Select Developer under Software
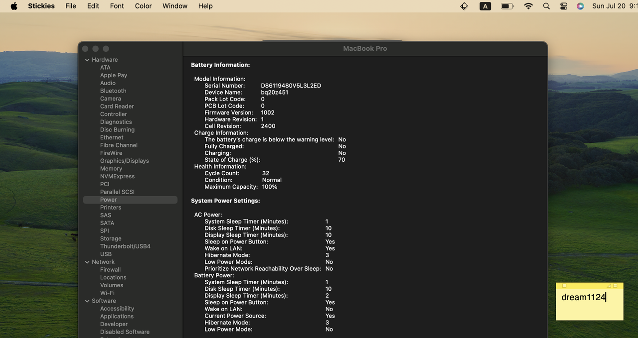This screenshot has height=338, width=638. (114, 324)
